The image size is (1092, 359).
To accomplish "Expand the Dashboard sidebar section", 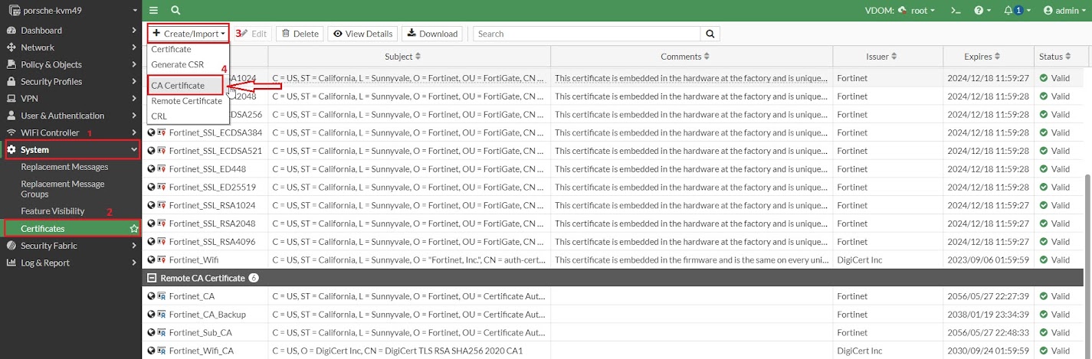I will [71, 31].
